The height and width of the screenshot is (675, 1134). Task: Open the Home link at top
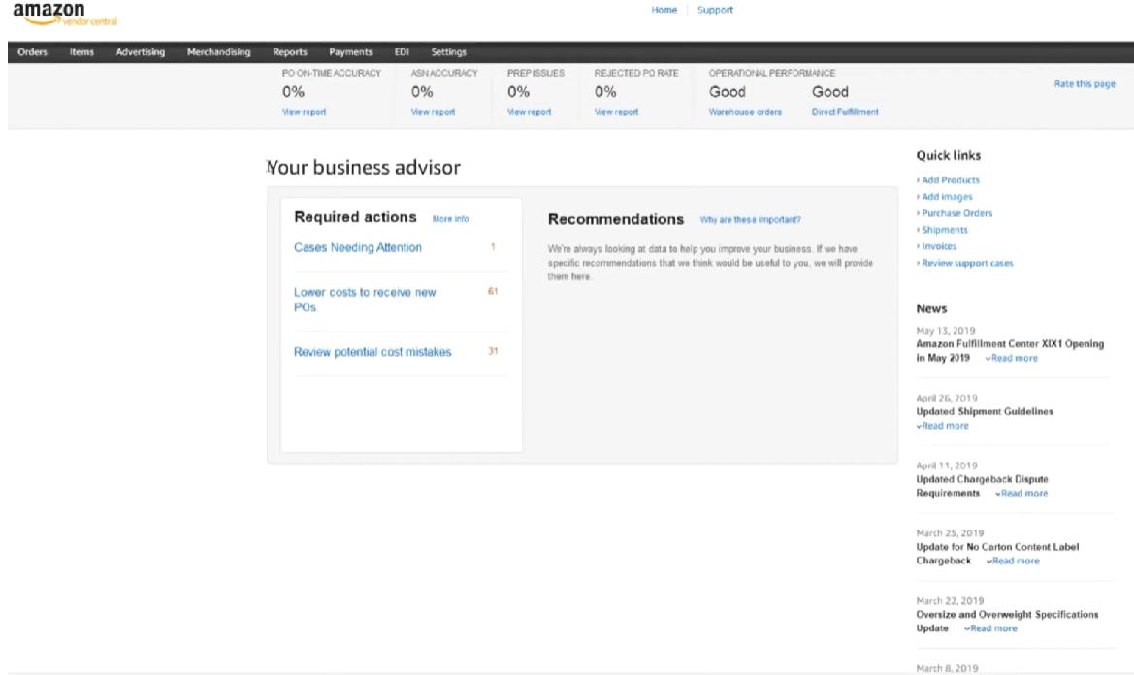click(x=664, y=10)
